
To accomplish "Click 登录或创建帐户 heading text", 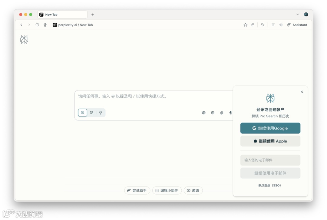I will [x=270, y=110].
